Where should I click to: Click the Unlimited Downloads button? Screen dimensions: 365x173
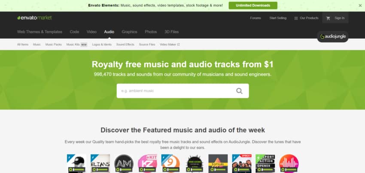253,5
